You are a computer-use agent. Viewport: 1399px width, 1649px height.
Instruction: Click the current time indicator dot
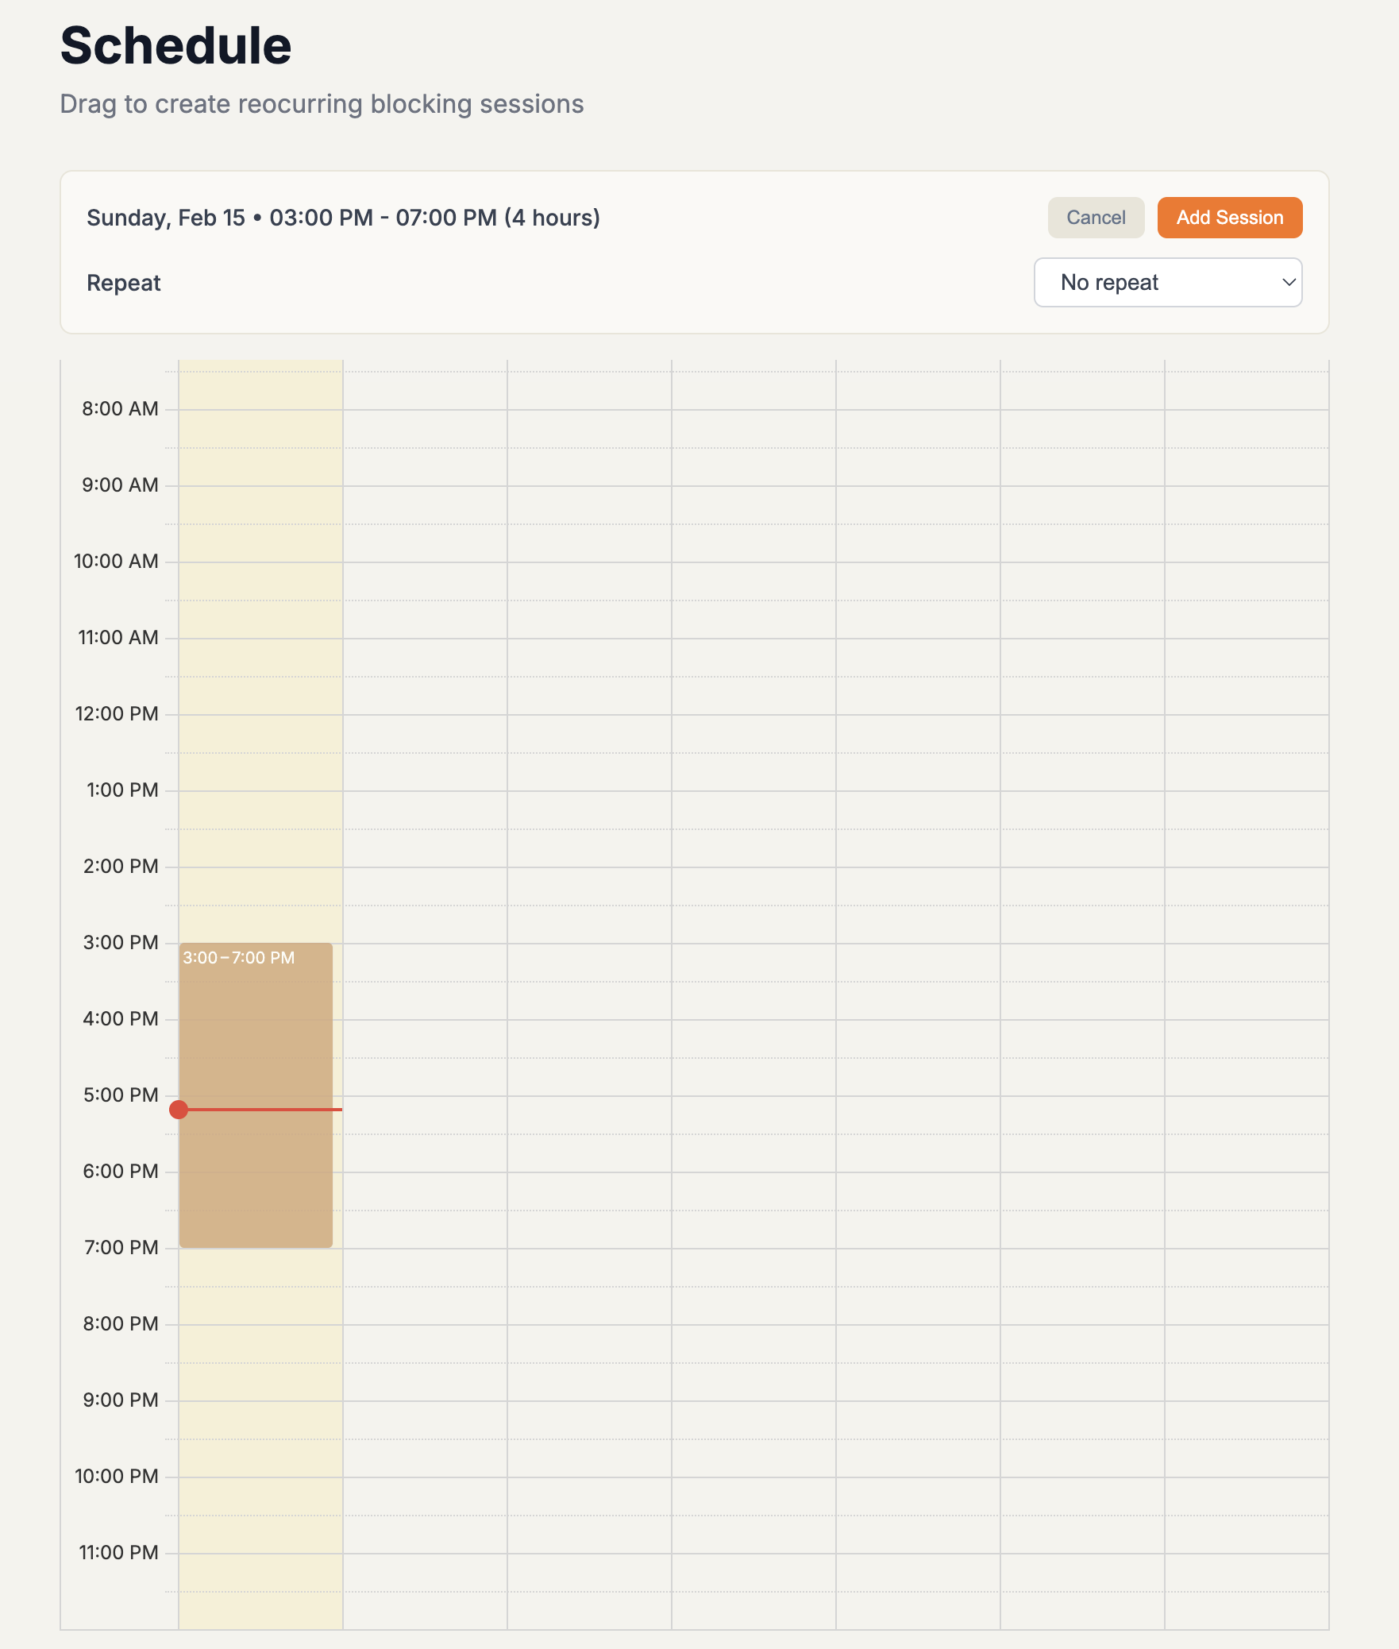tap(178, 1110)
